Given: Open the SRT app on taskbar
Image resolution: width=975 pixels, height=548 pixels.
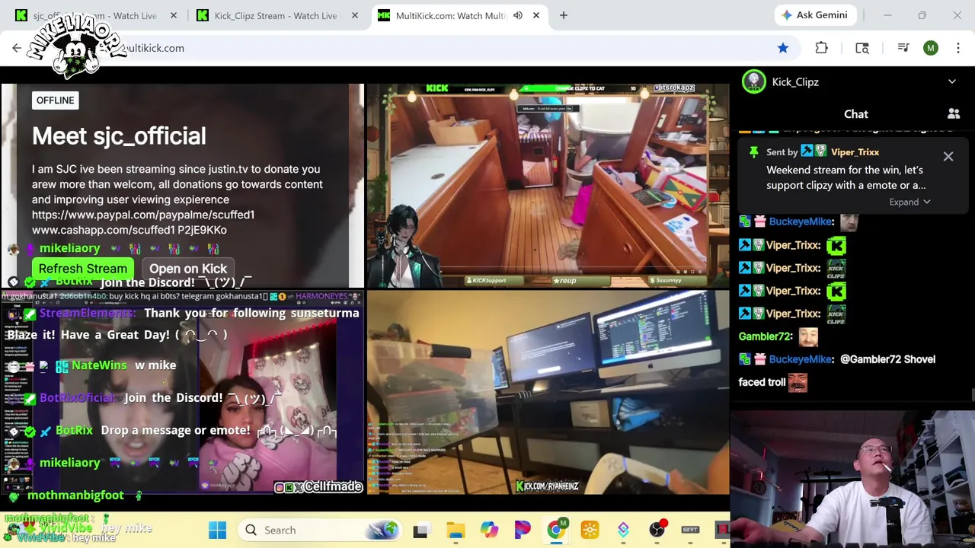Looking at the screenshot, I should [690, 530].
